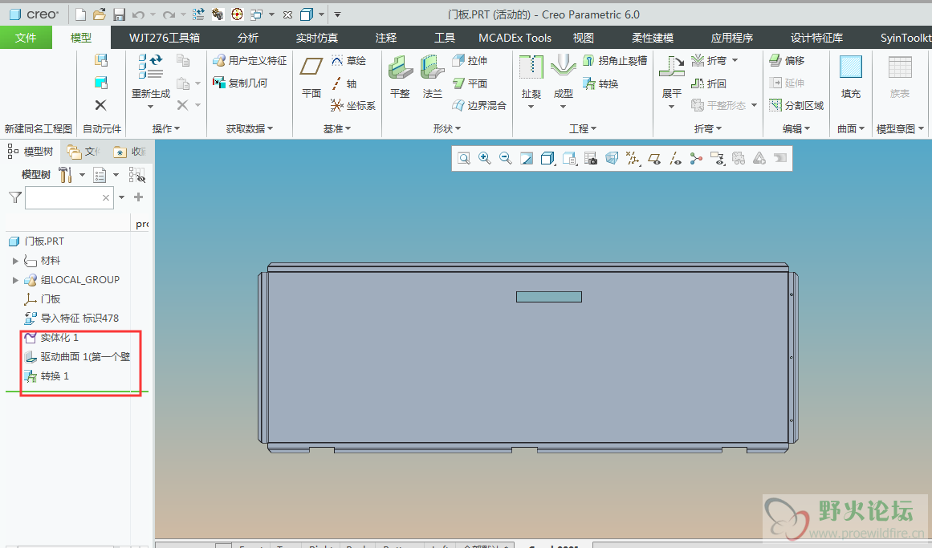Switch to the 分析 (Analysis) ribbon tab
The height and width of the screenshot is (548, 932).
coord(248,38)
